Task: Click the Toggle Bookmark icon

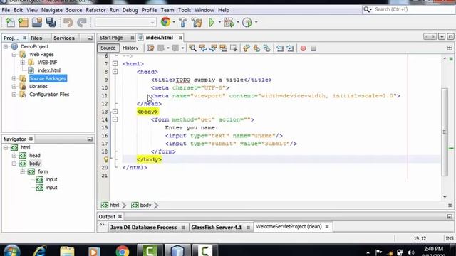Action: 266,48
